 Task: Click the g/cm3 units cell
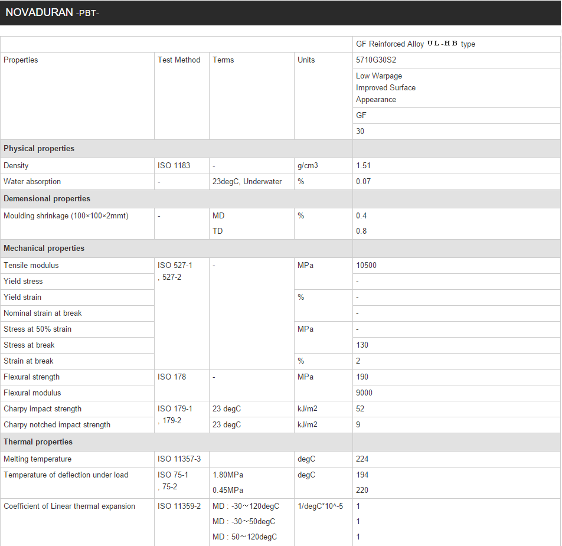click(x=324, y=166)
